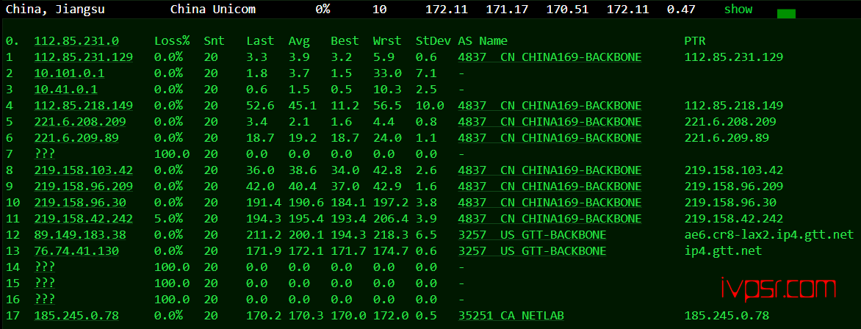Click the 100.0 loss value on hop 7

click(172, 154)
